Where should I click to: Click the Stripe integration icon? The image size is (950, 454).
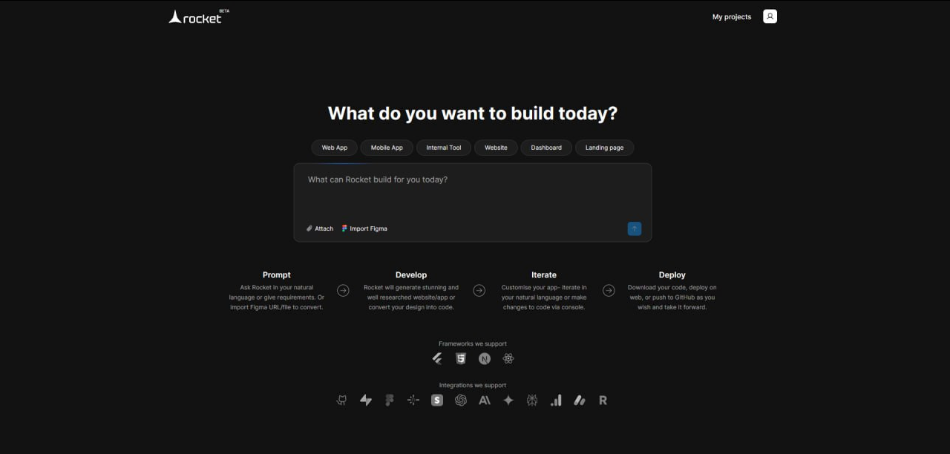(437, 400)
